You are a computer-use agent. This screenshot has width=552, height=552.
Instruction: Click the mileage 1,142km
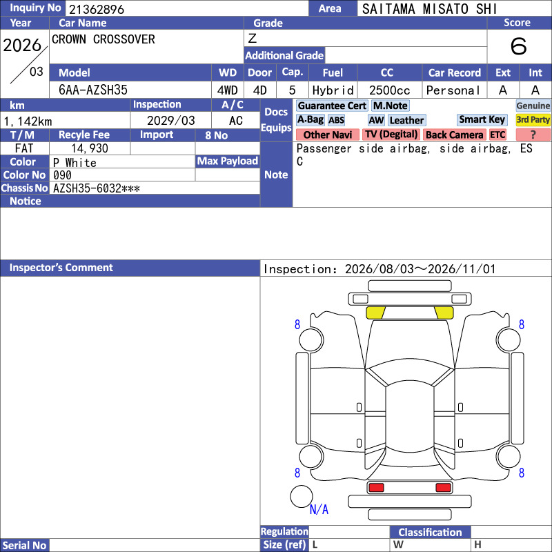tap(28, 121)
